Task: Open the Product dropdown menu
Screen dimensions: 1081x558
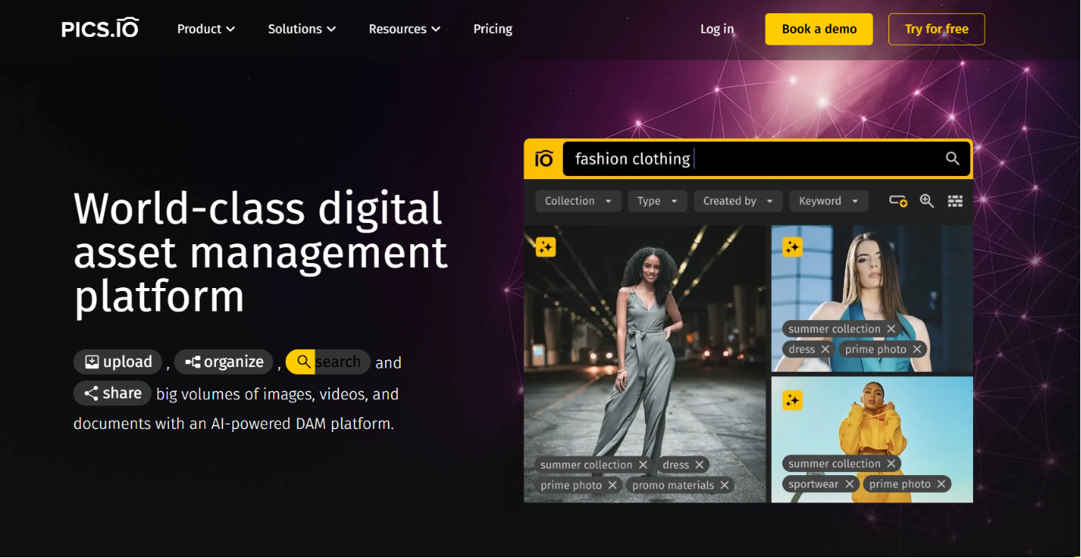Action: [206, 29]
